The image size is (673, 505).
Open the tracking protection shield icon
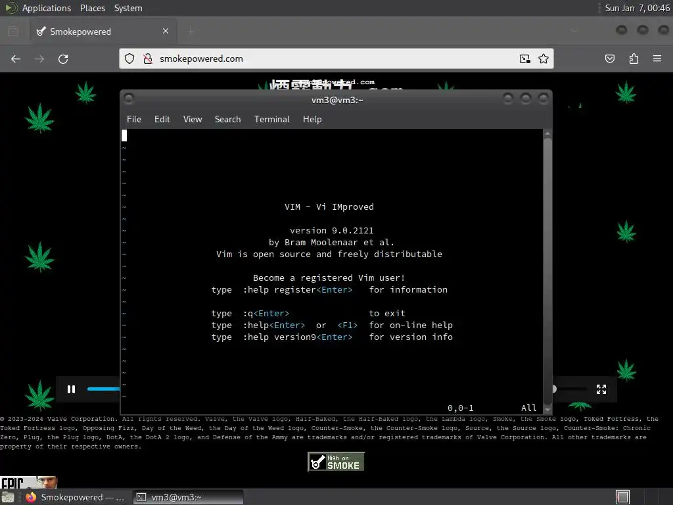pyautogui.click(x=129, y=59)
